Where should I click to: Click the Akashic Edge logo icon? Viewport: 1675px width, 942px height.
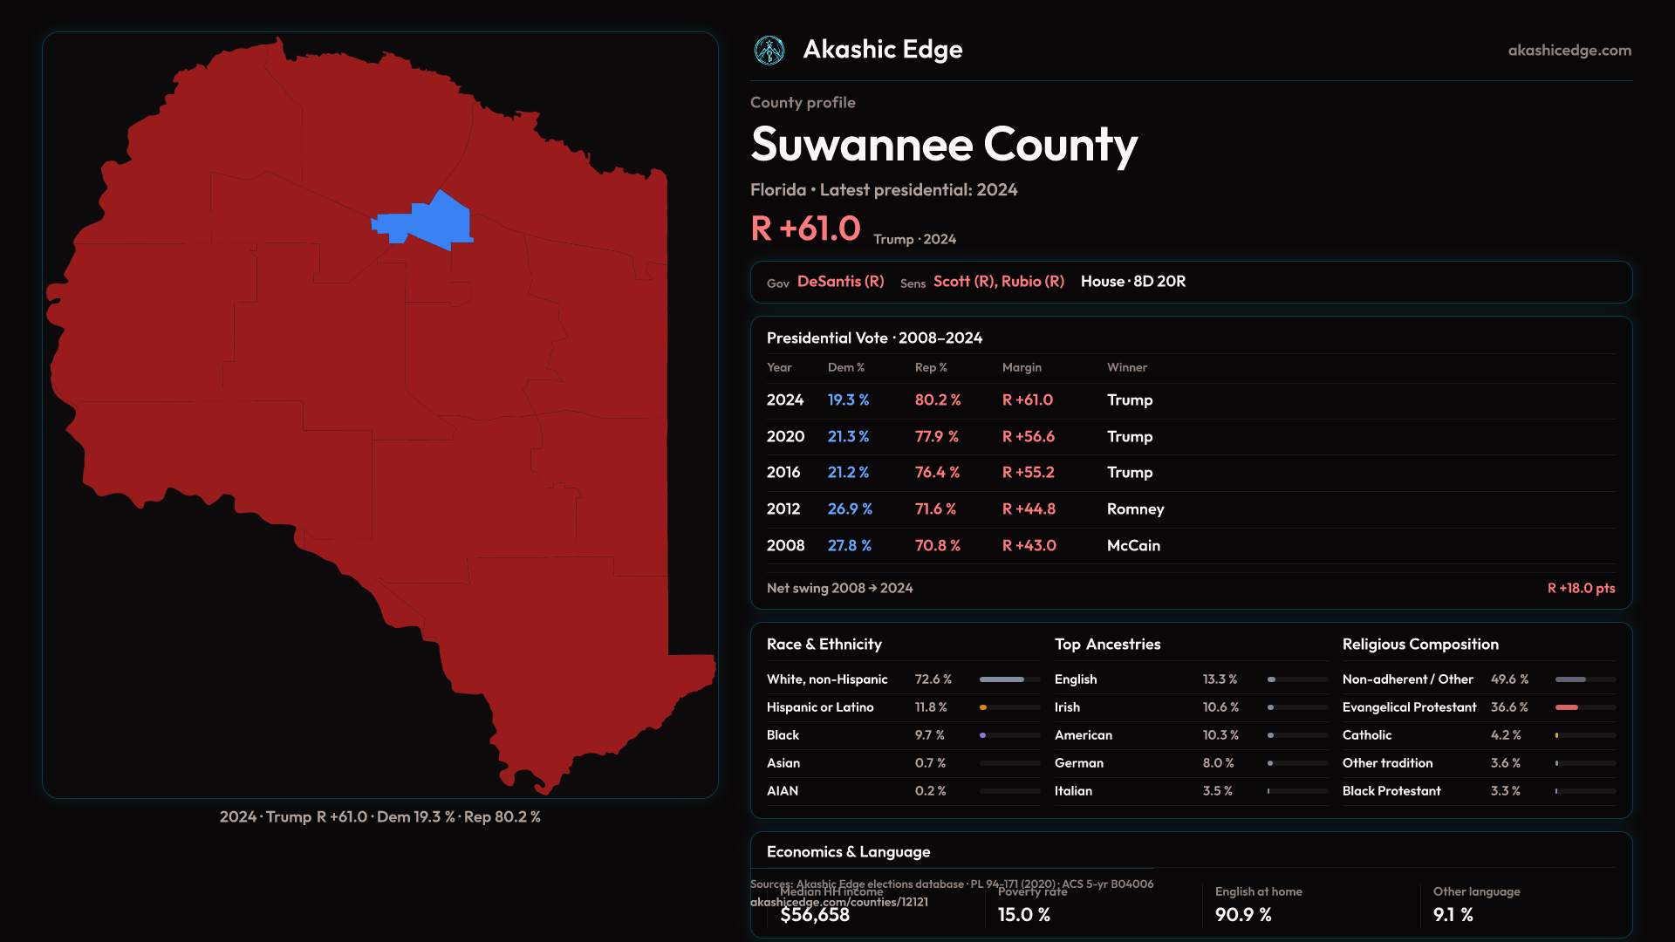tap(769, 51)
